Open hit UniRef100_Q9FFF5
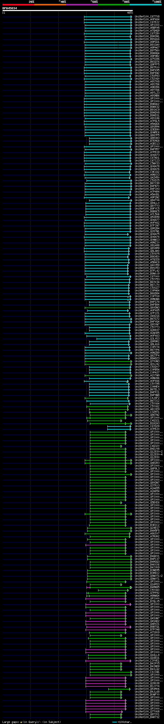Viewport: 164px width, 724px height. pyautogui.click(x=147, y=65)
